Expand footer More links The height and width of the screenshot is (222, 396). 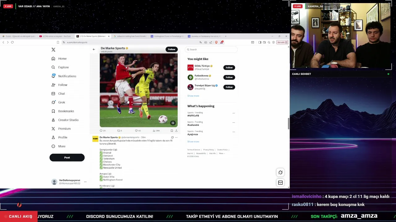pos(222,153)
